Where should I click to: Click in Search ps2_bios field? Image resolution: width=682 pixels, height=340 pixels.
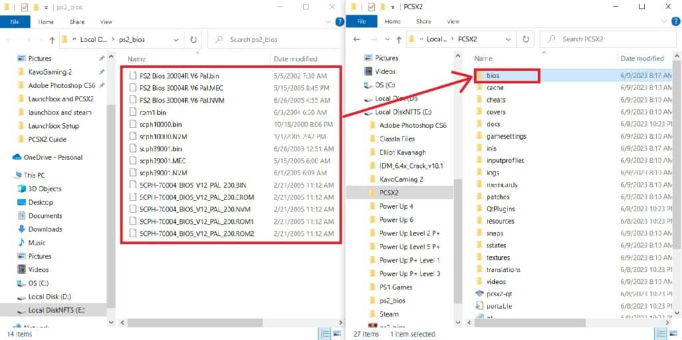point(274,39)
